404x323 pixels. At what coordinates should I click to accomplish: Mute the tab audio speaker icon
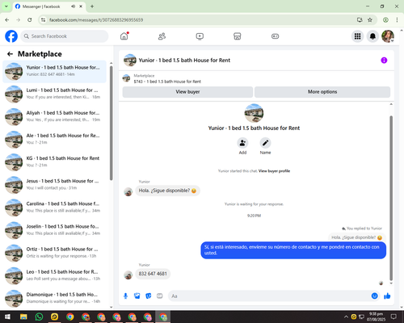click(73, 6)
